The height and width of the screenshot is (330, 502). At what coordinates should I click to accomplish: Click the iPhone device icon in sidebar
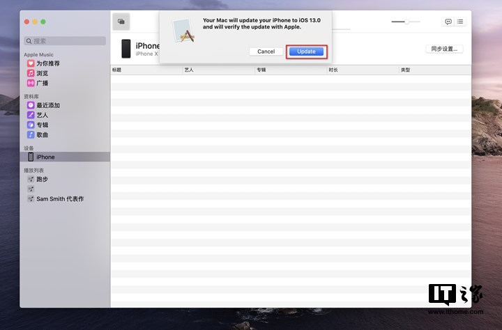click(x=31, y=157)
